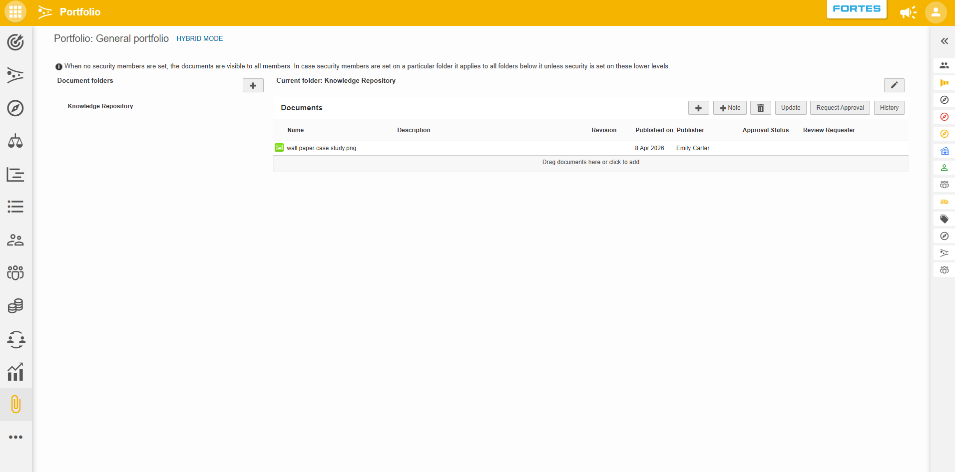Click the drag documents drop area
This screenshot has height=472, width=955.
coord(590,163)
